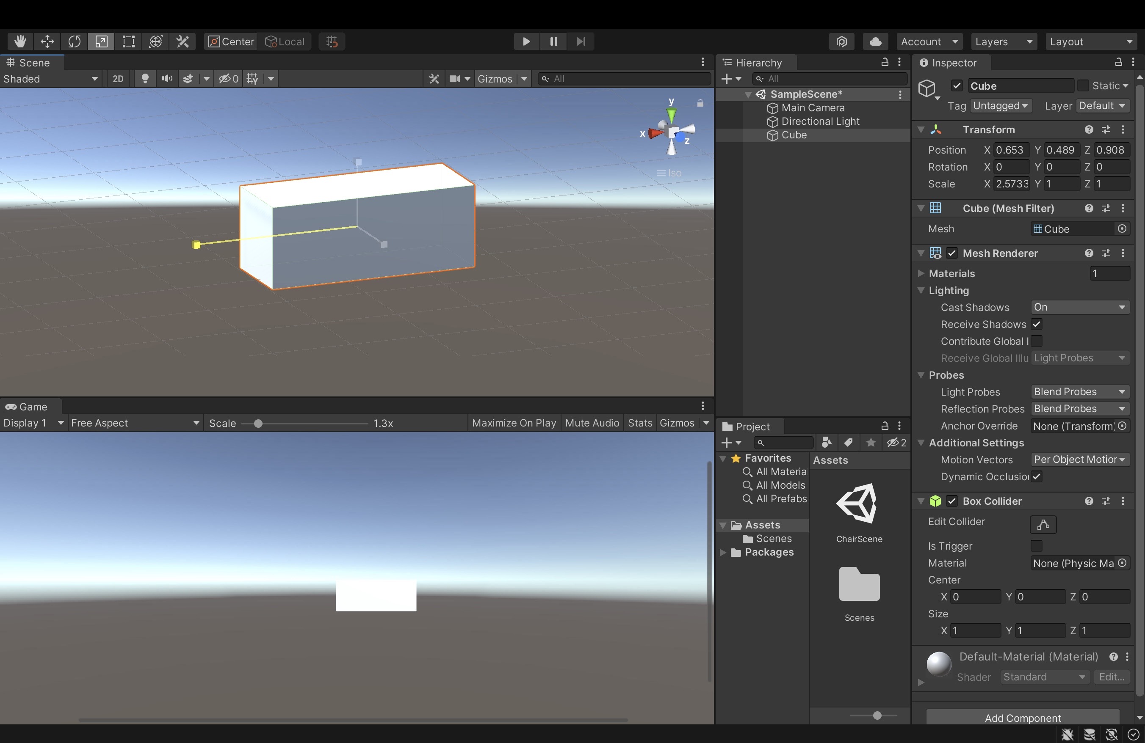Image resolution: width=1145 pixels, height=743 pixels.
Task: Check the Static checkbox
Action: tap(1082, 85)
